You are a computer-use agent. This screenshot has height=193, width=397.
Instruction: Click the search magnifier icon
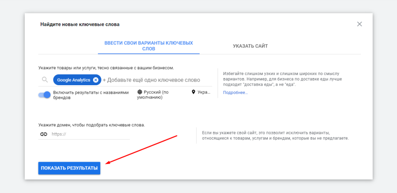pyautogui.click(x=45, y=80)
